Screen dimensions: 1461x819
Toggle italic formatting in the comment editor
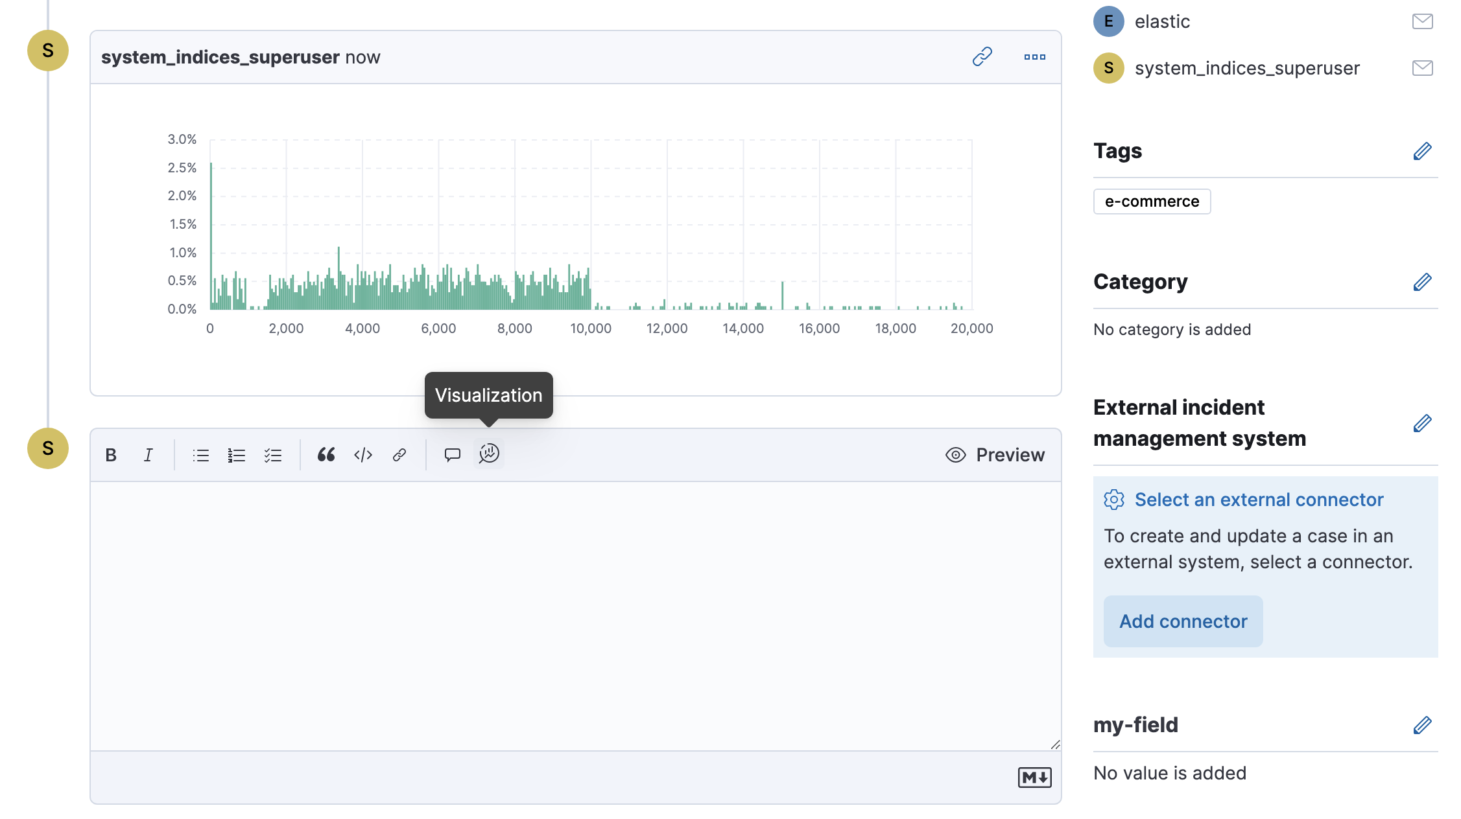(147, 454)
